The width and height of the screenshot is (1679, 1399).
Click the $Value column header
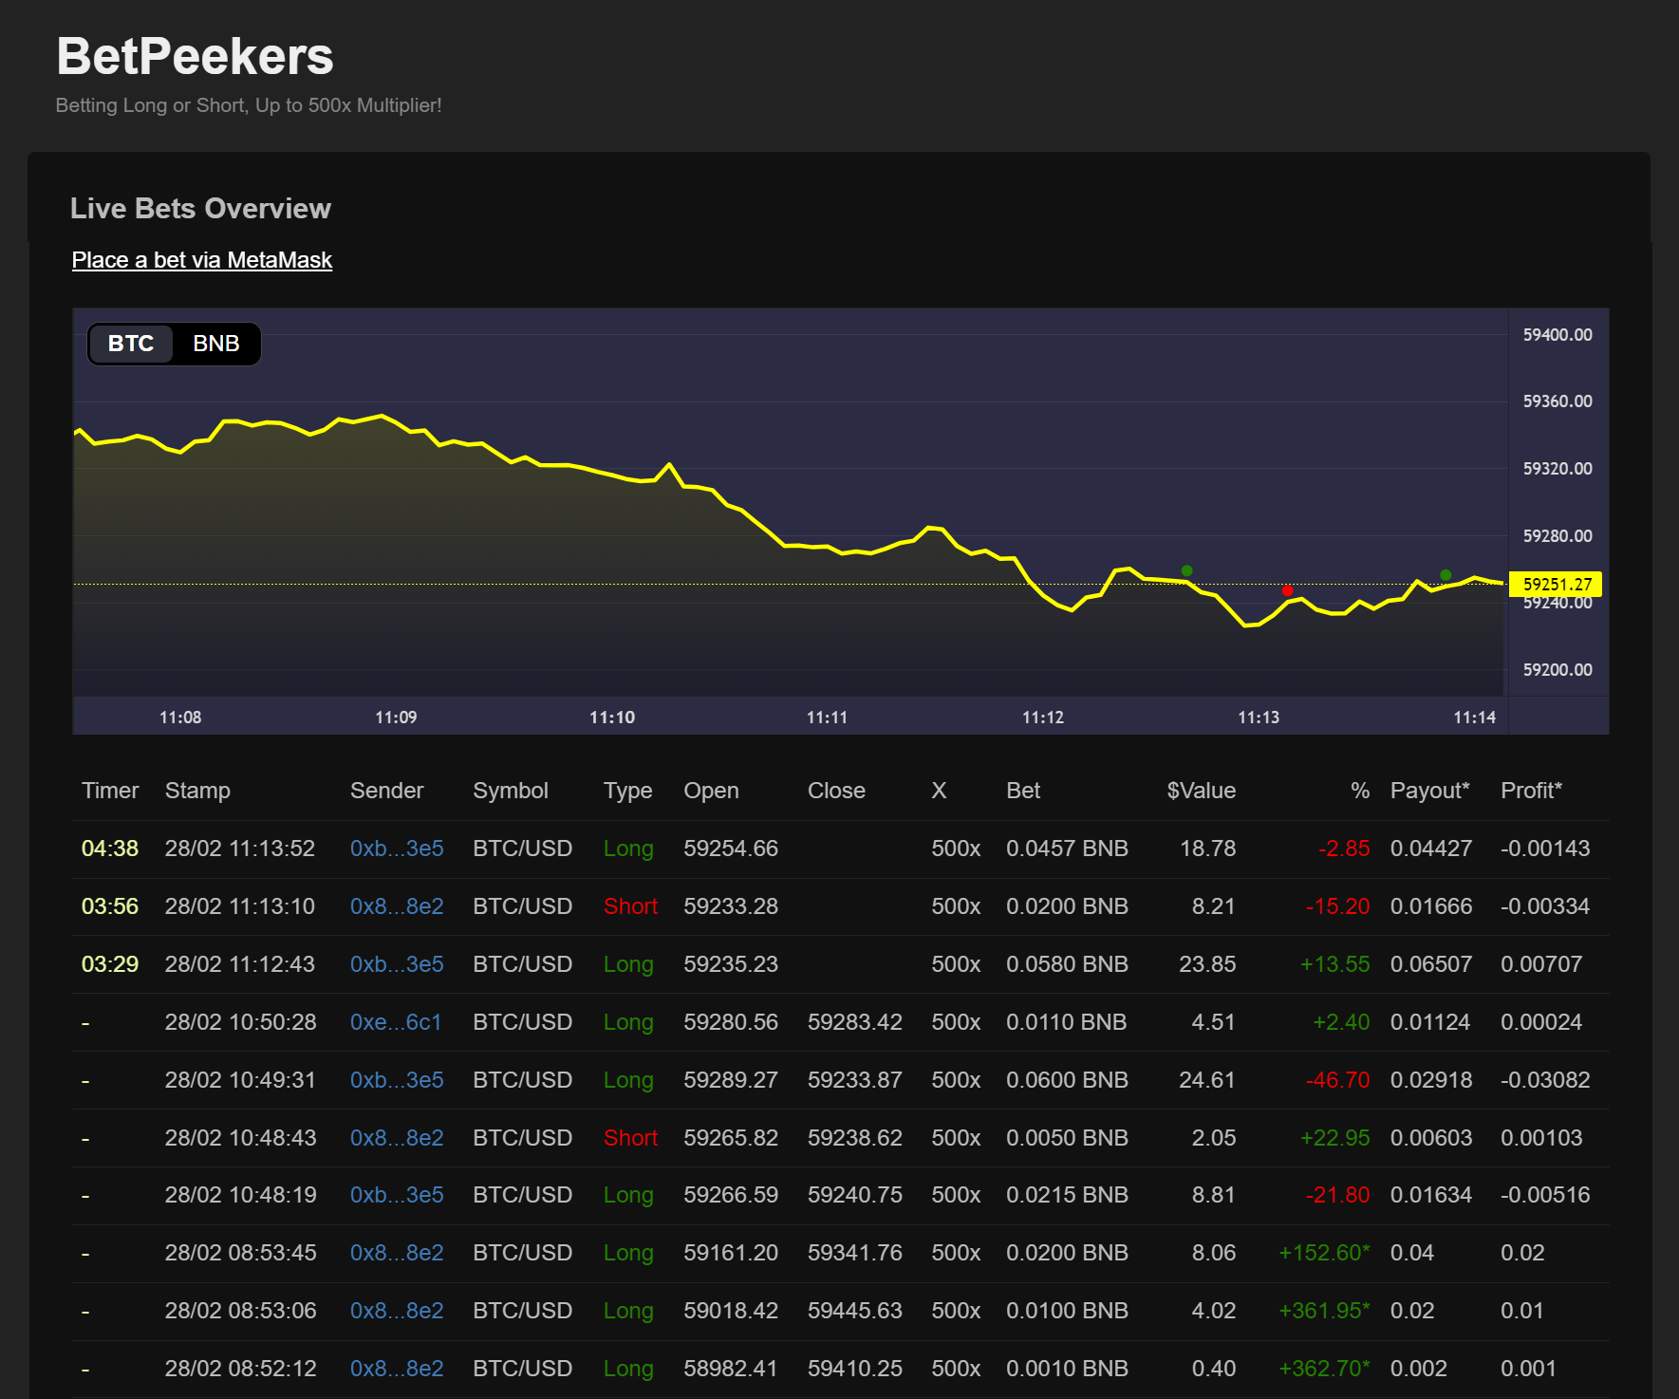point(1202,791)
